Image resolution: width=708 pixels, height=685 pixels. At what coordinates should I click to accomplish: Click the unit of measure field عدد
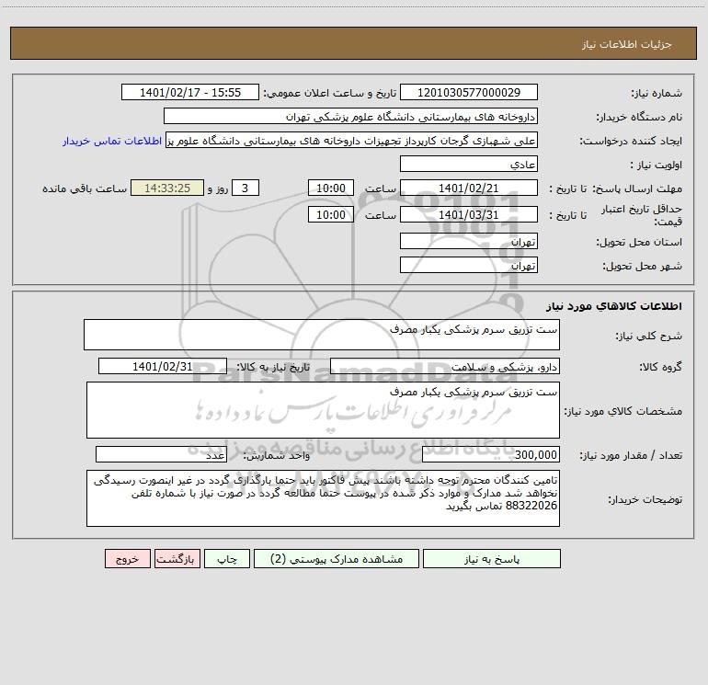(x=161, y=455)
